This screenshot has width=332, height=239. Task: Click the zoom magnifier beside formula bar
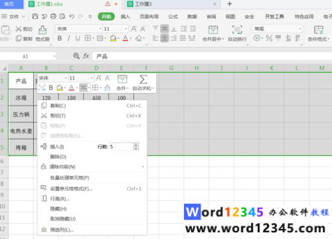[x=76, y=56]
